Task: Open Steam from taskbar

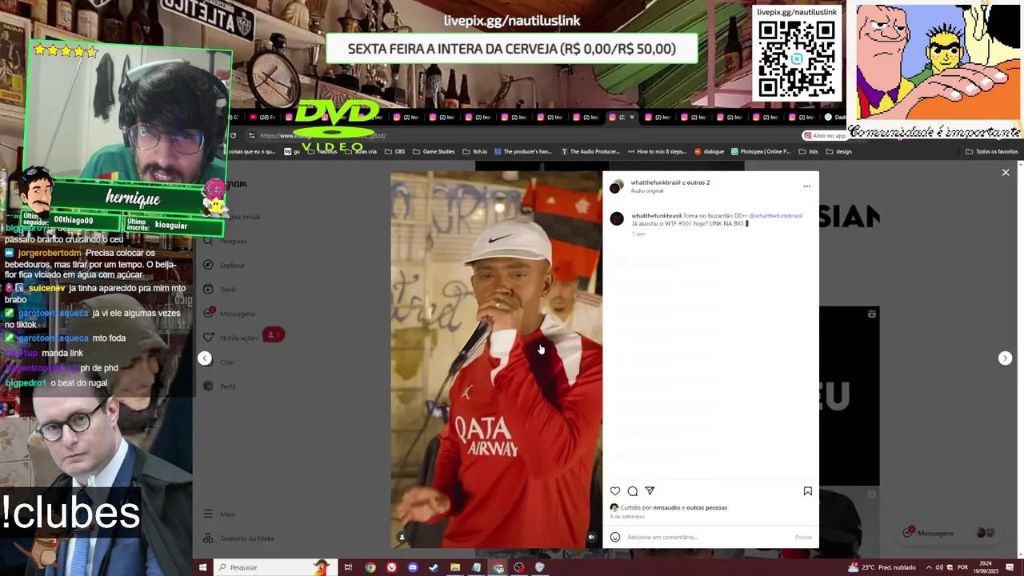Action: point(434,567)
